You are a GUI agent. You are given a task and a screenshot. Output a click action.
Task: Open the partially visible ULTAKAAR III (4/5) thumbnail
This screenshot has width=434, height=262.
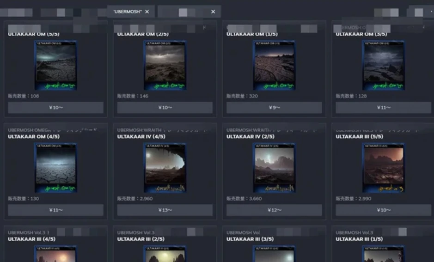(x=55, y=254)
